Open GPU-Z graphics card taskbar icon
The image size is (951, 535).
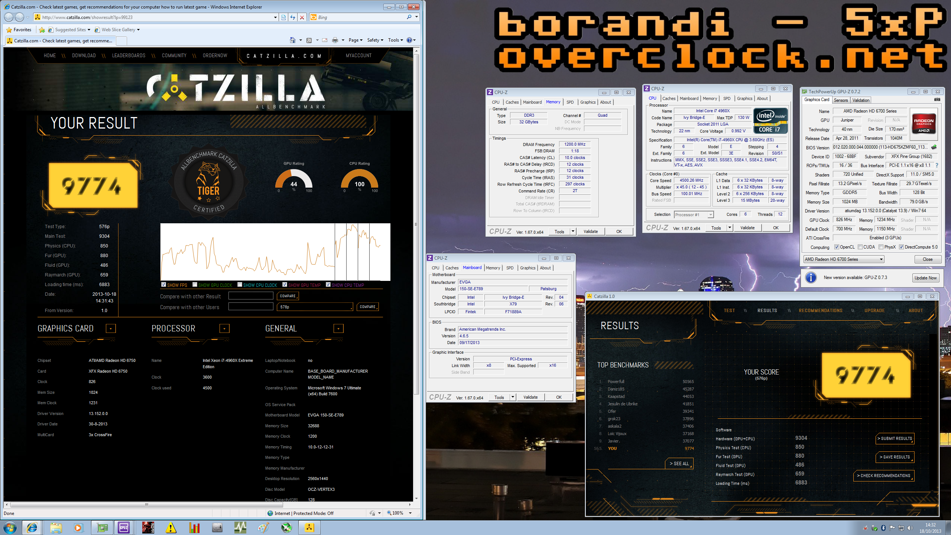click(x=102, y=528)
